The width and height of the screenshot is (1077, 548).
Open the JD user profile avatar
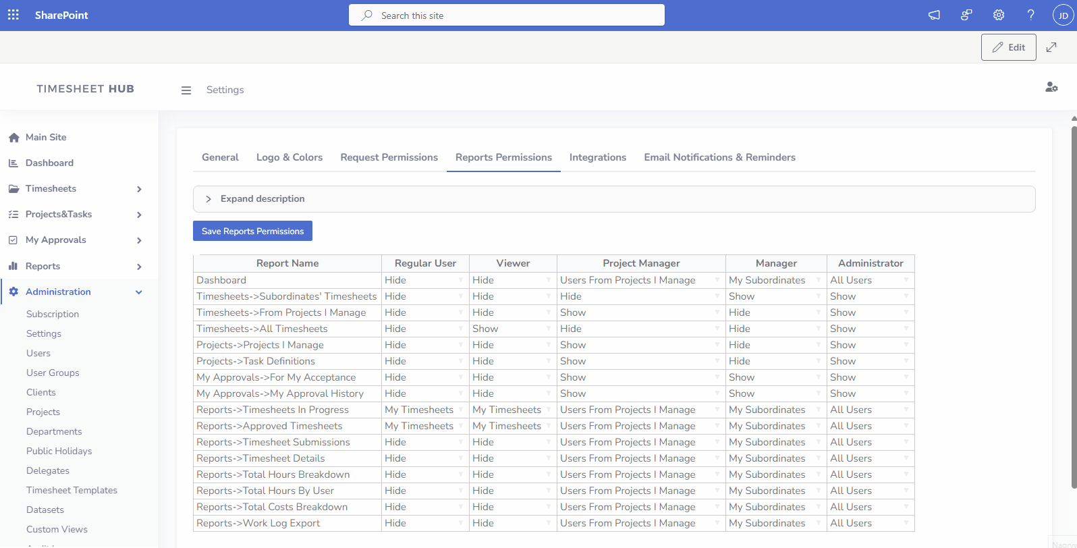1063,15
